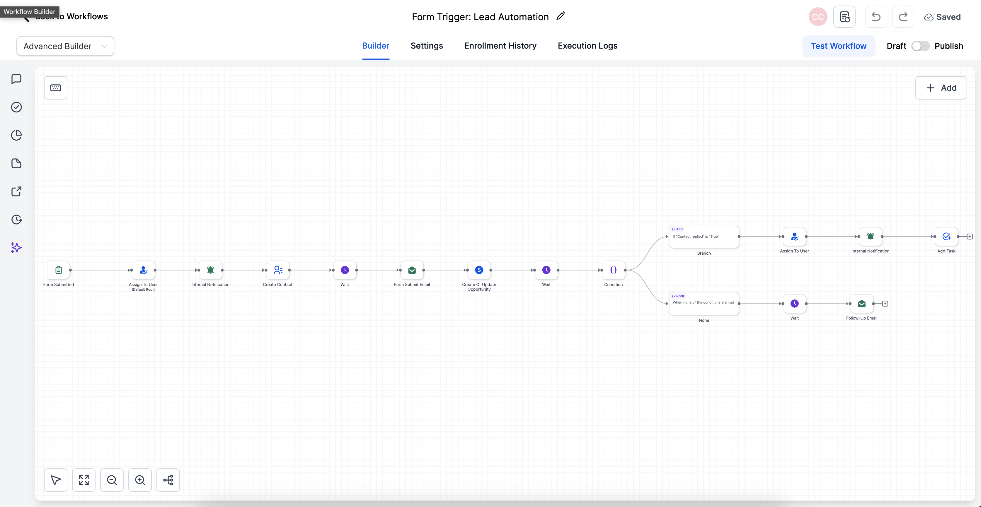The height and width of the screenshot is (507, 981).
Task: Add a step after Follow-Up Email
Action: 885,304
